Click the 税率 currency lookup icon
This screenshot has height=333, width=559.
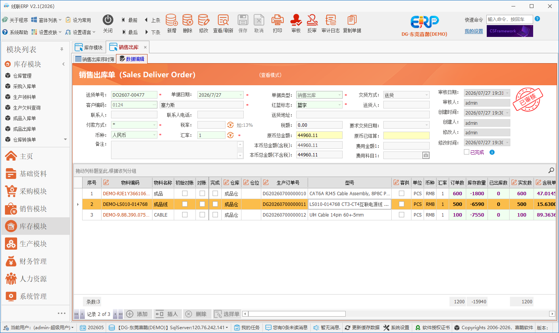[230, 125]
